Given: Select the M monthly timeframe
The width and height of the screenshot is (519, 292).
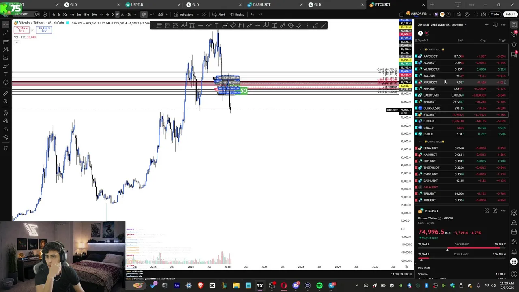Looking at the screenshot, I should tap(122, 15).
